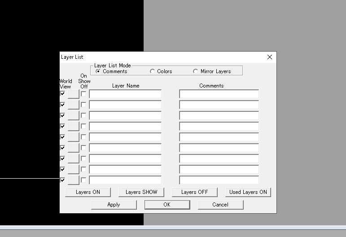The image size is (346, 237).
Task: Tick the On/Show/Off checkbox in first row
Action: [x=83, y=94]
